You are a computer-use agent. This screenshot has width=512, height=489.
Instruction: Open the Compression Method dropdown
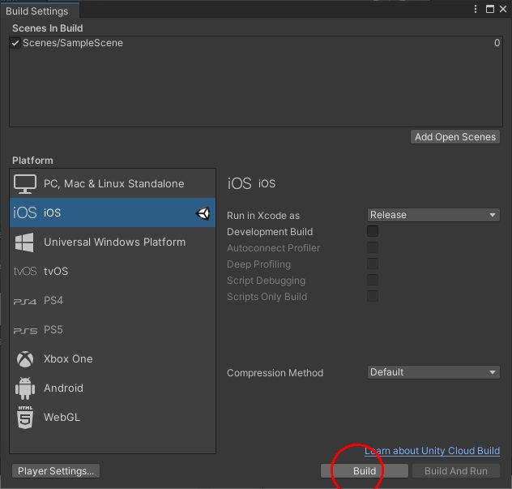[x=433, y=372]
